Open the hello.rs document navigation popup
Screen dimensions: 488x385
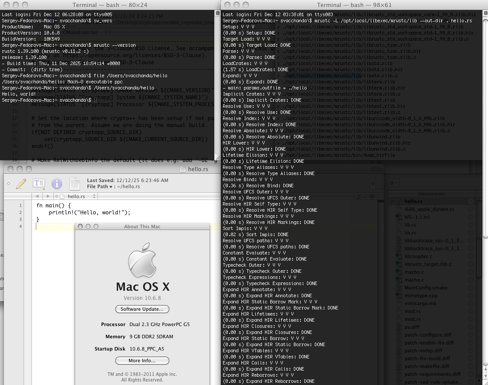(x=78, y=196)
